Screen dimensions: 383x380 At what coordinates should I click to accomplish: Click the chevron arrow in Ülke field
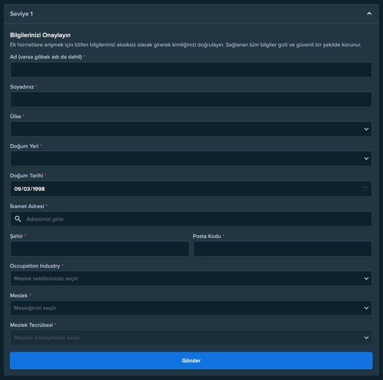tap(366, 129)
